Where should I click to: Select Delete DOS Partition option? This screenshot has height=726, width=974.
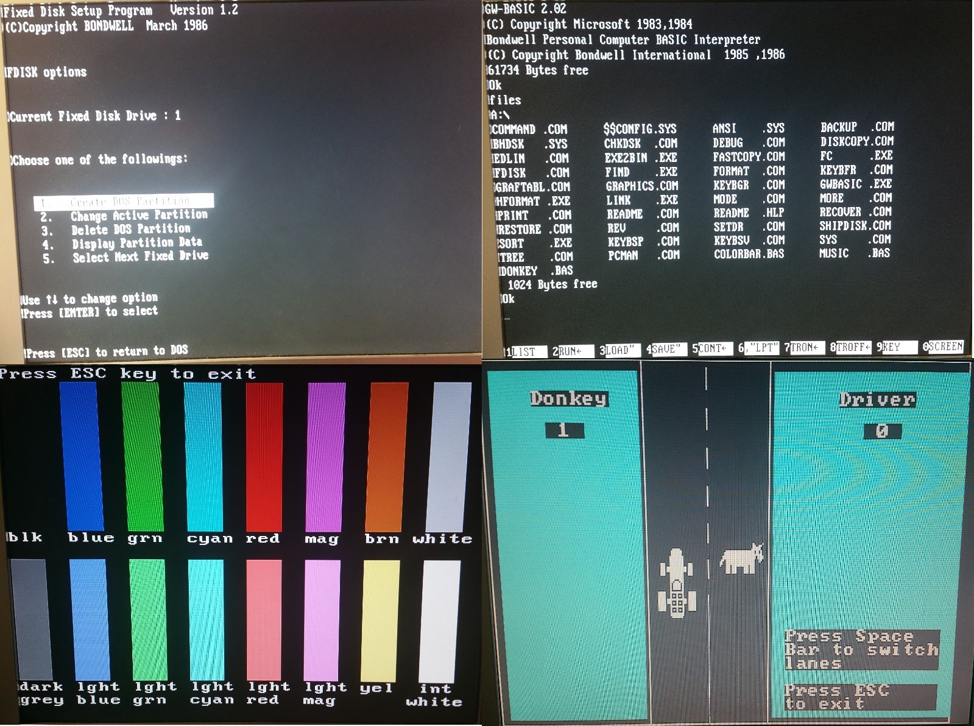[x=116, y=230]
